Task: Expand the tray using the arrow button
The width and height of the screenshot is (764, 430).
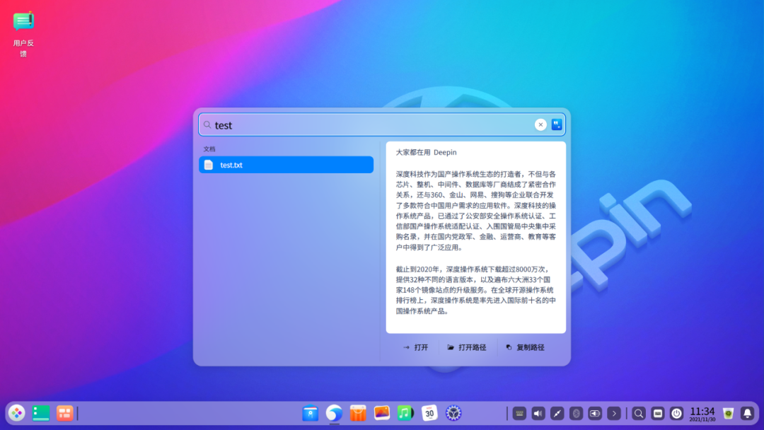Action: [614, 414]
